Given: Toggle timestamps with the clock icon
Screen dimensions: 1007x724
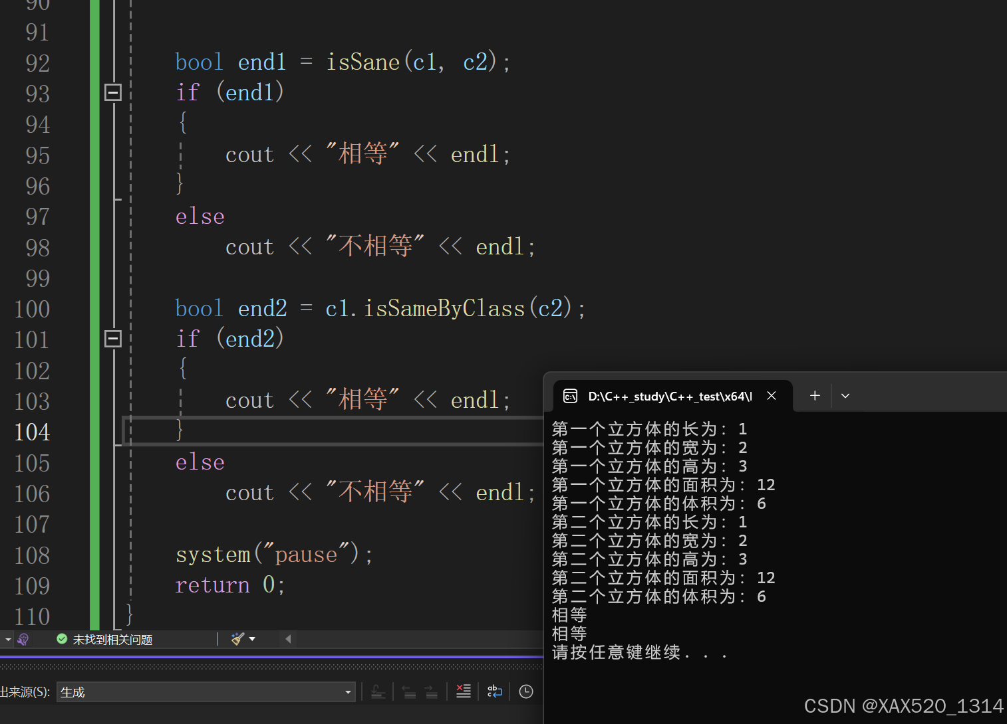Looking at the screenshot, I should pyautogui.click(x=526, y=691).
